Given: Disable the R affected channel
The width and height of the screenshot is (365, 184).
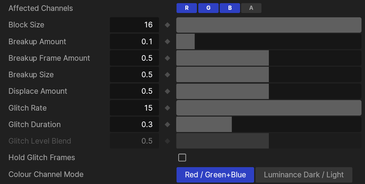Looking at the screenshot, I should (186, 8).
